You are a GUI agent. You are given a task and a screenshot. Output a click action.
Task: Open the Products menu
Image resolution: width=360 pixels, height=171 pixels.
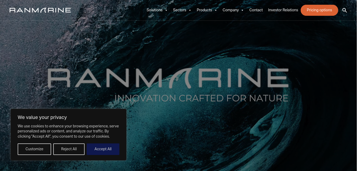click(x=204, y=10)
